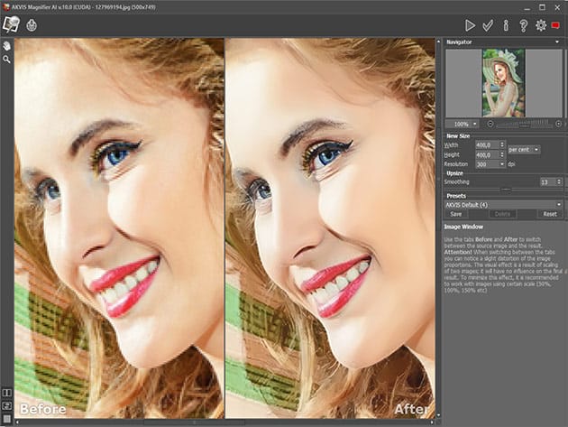Image resolution: width=568 pixels, height=427 pixels.
Task: Collapse the Navigator panel arrow
Action: [559, 42]
